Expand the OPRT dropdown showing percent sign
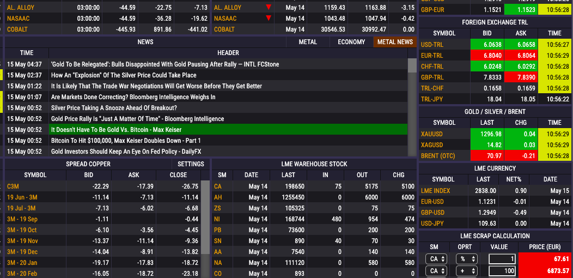Image resolution: width=573 pixels, height=278 pixels. point(466,259)
